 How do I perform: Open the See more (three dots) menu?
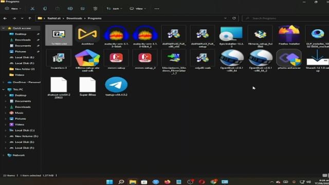pos(157,9)
